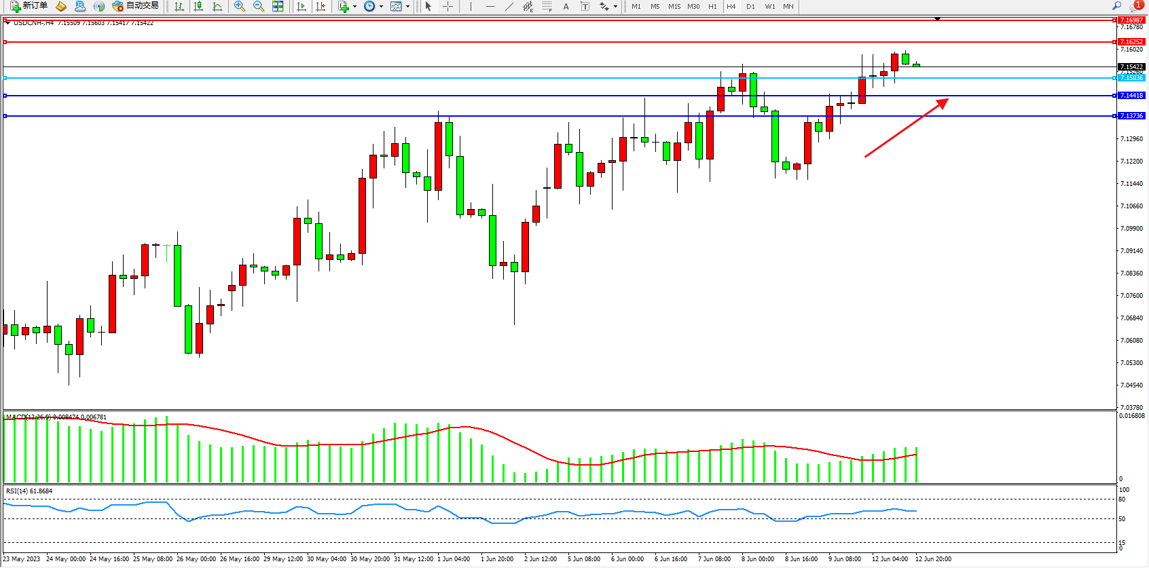Select the D1 timeframe
The height and width of the screenshot is (568, 1149).
click(x=750, y=6)
